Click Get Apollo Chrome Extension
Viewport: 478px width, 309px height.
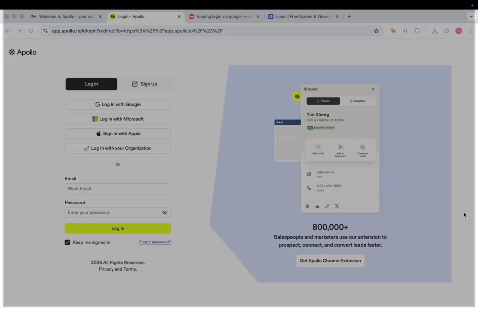[330, 261]
